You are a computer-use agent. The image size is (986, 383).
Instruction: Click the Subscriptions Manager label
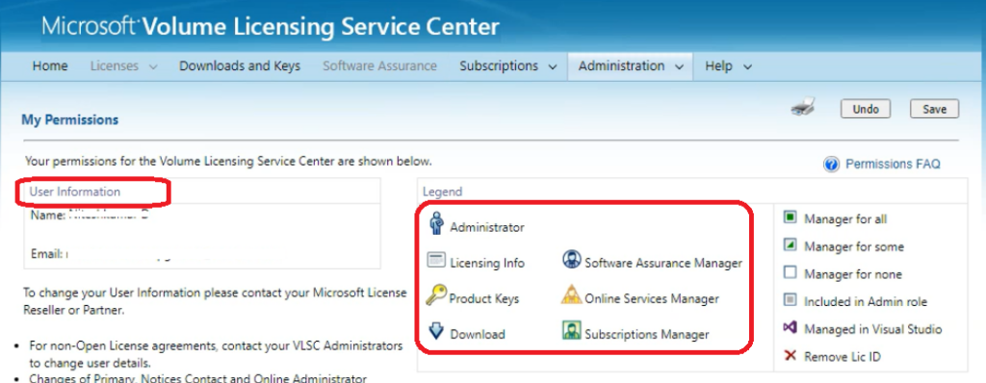(x=647, y=335)
